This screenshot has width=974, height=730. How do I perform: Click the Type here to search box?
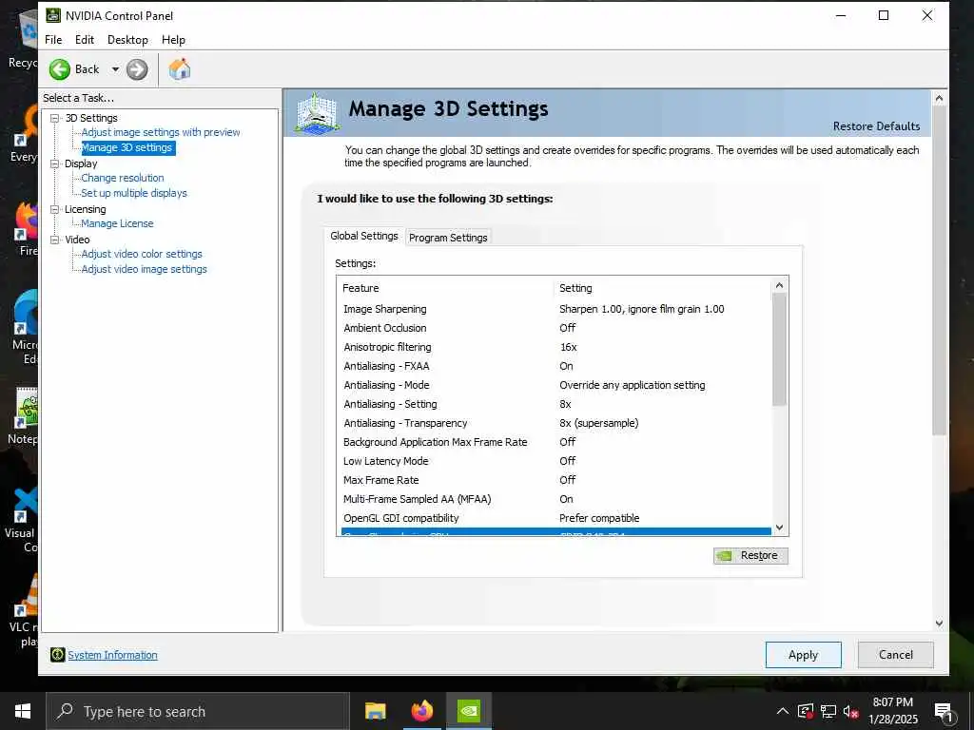pyautogui.click(x=197, y=711)
